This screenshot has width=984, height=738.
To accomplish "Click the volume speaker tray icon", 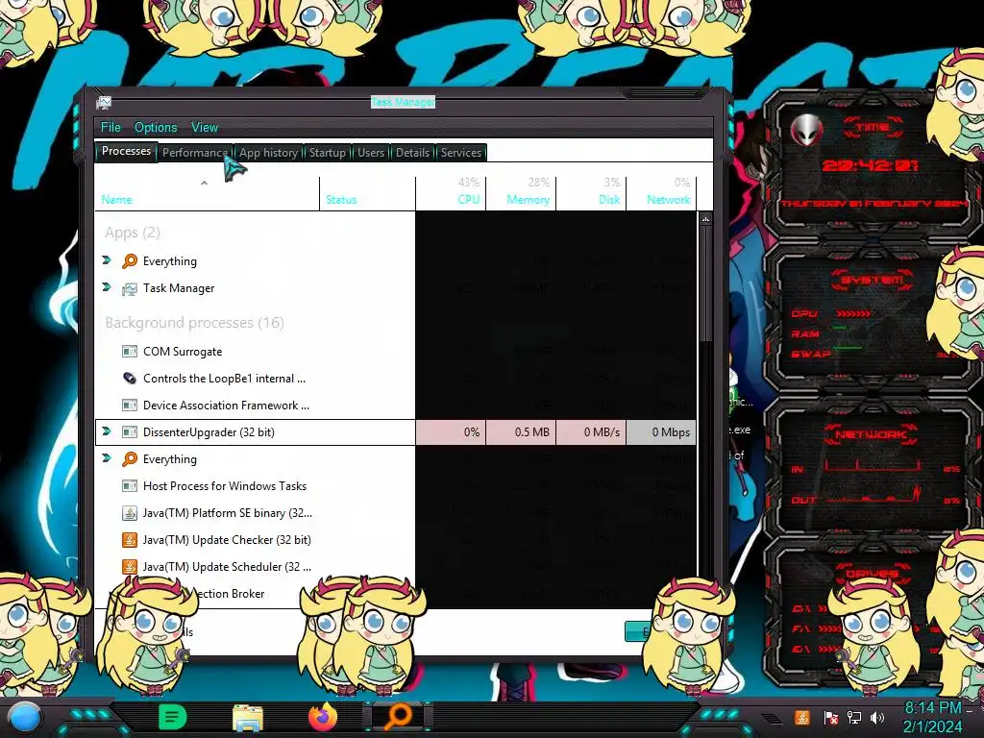I will pos(877,717).
